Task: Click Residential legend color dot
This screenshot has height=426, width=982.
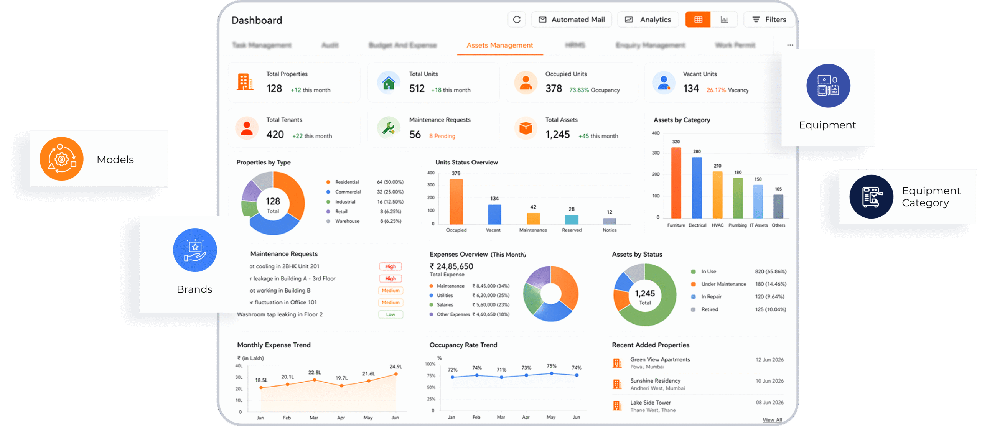Action: 328,182
